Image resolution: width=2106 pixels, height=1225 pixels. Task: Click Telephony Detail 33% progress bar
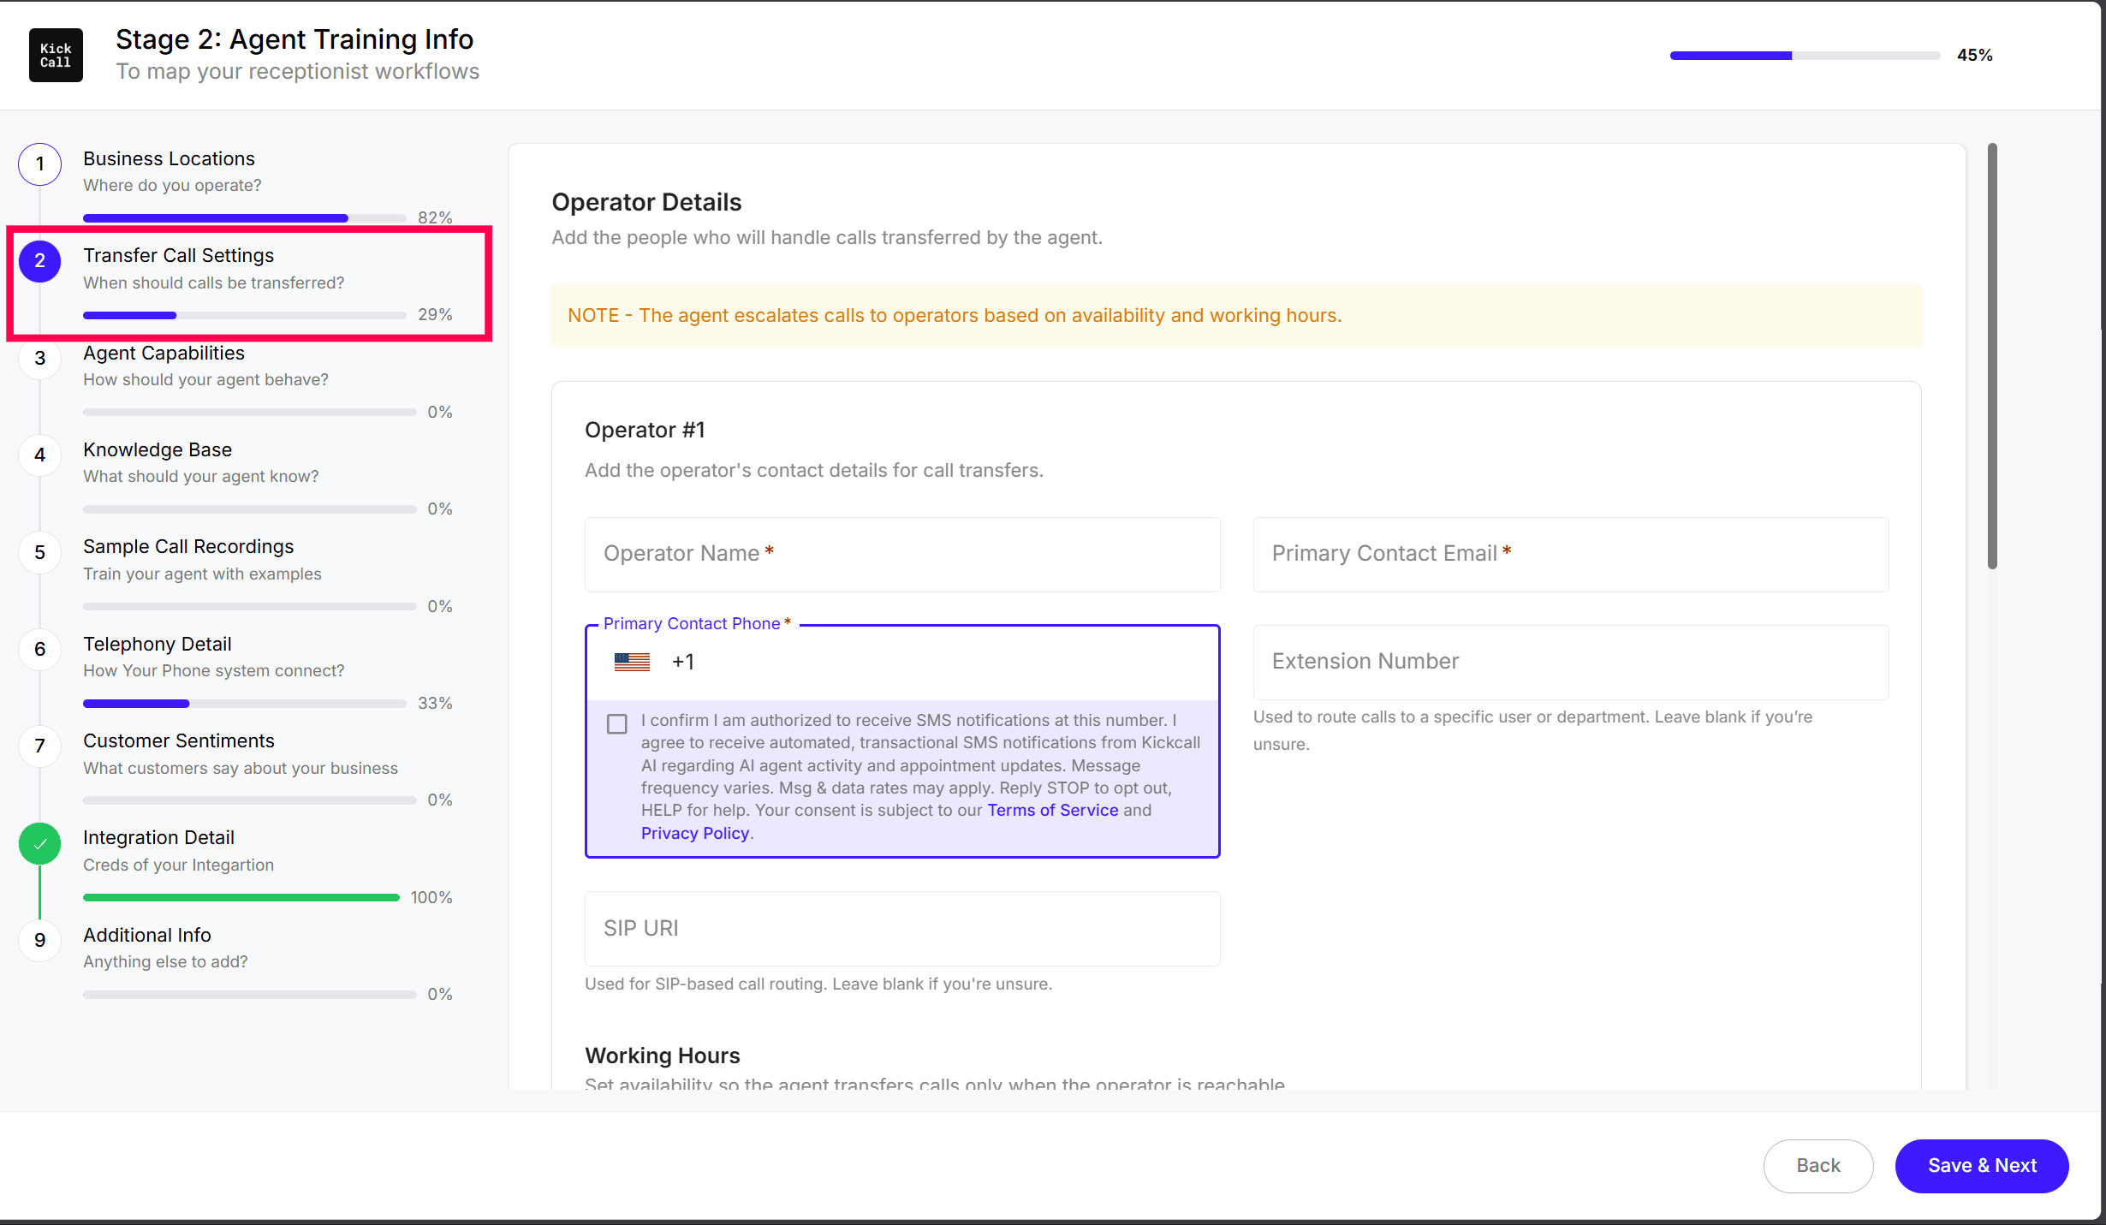tap(244, 704)
